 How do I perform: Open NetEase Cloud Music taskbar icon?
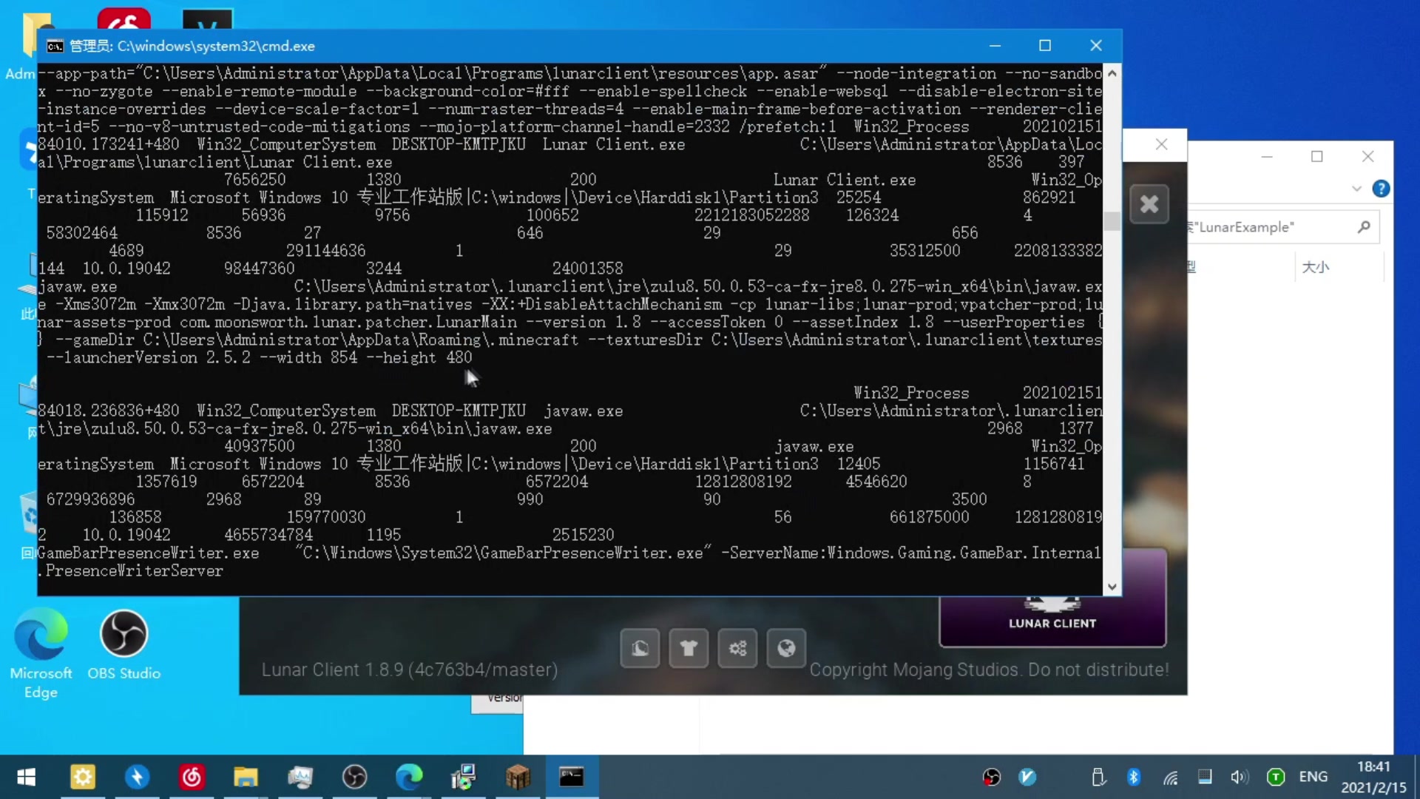coord(192,777)
